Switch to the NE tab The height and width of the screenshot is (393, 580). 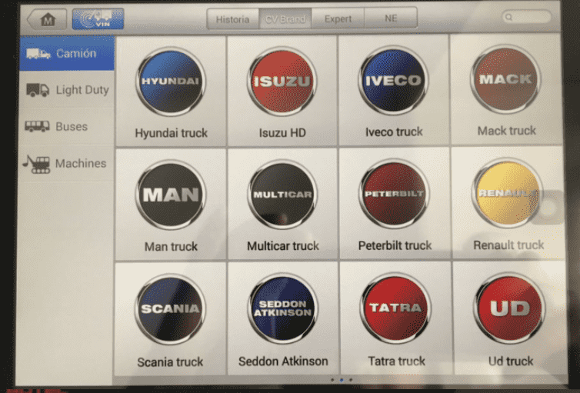(x=391, y=18)
